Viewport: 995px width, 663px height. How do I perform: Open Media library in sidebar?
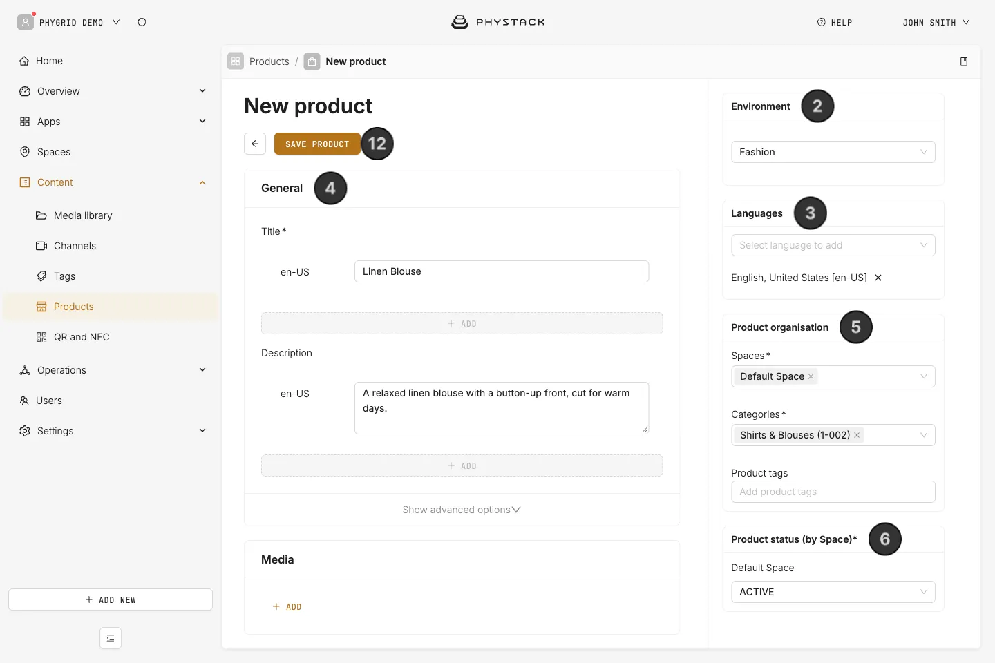(x=83, y=215)
